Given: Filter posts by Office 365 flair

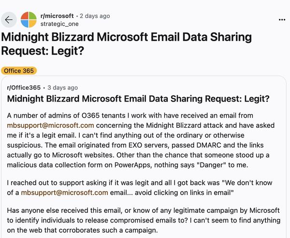Looking at the screenshot, I should point(19,71).
